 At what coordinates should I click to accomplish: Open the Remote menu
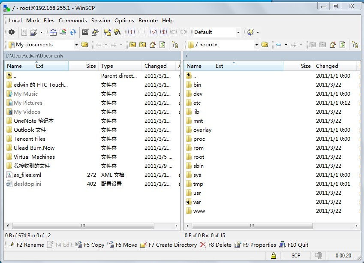click(148, 21)
